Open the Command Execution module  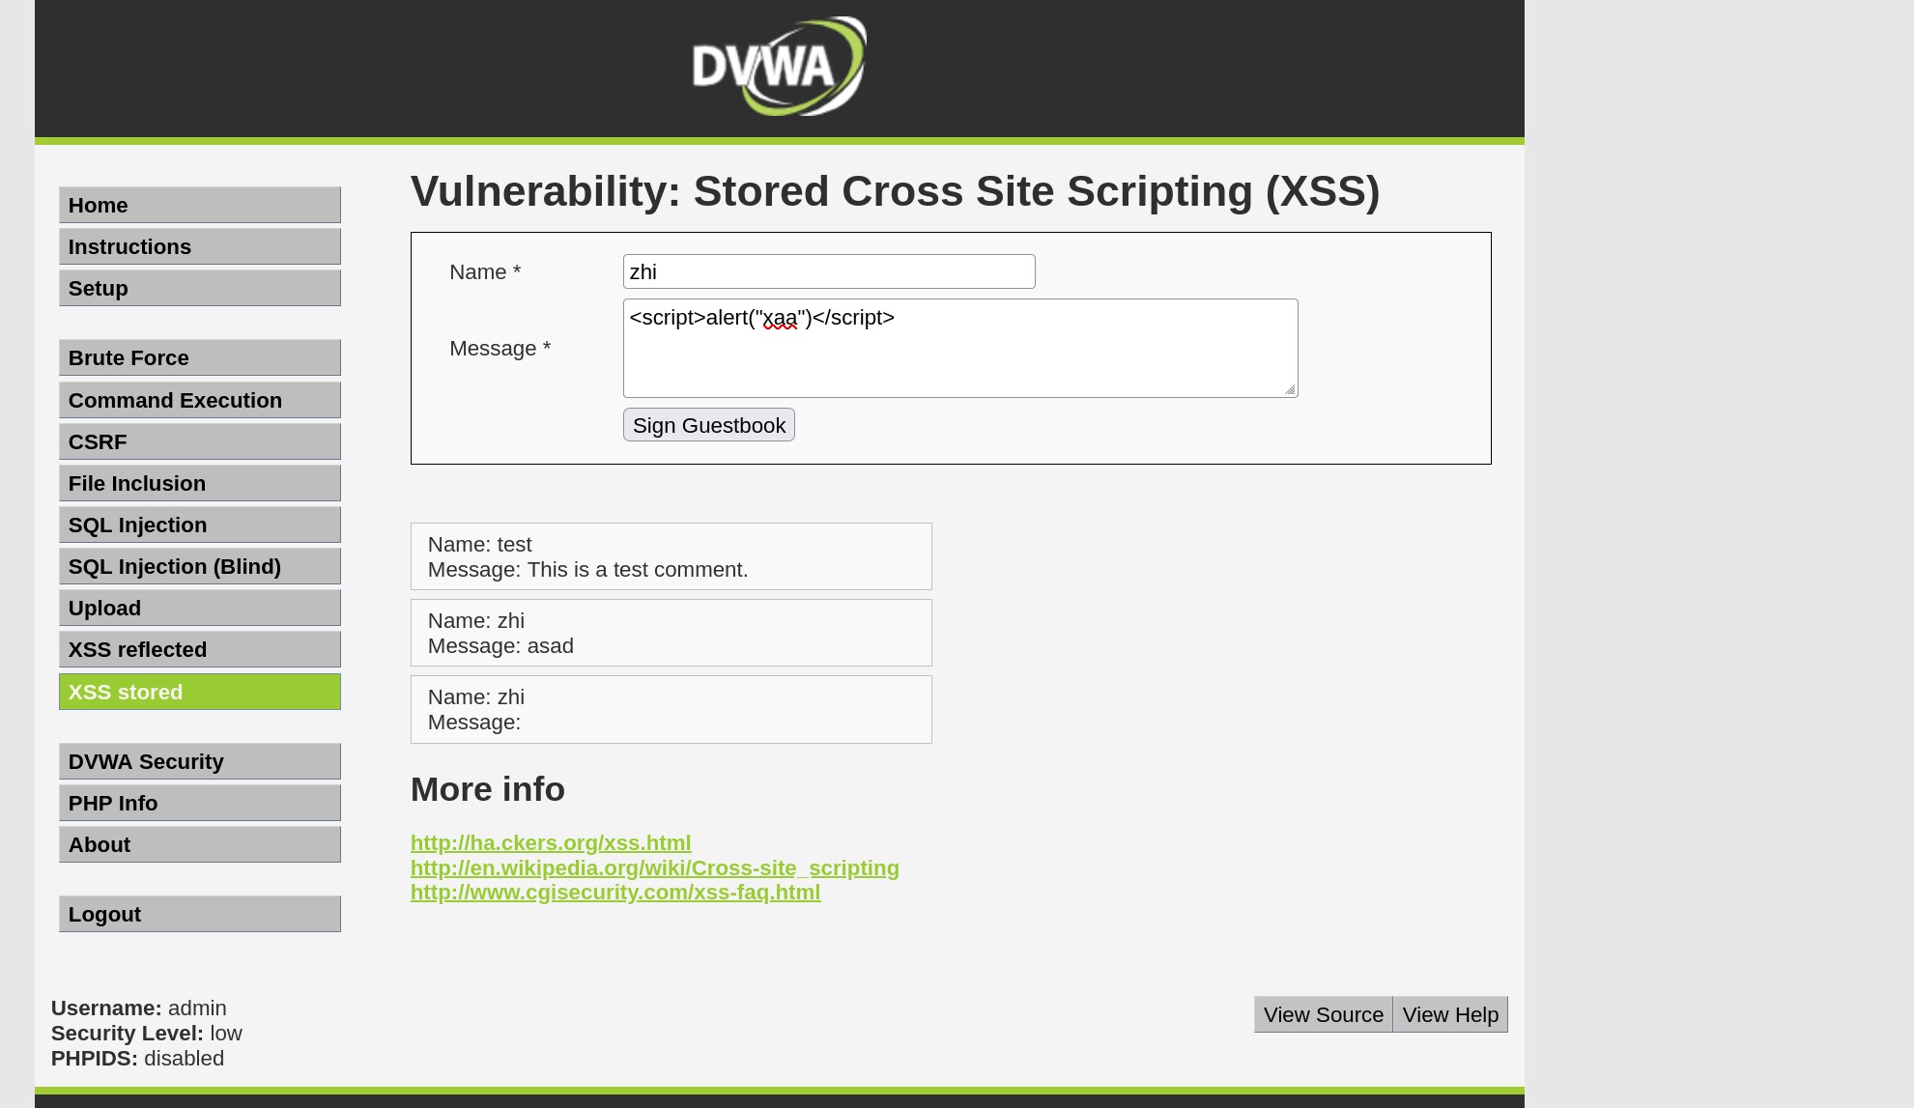point(199,401)
